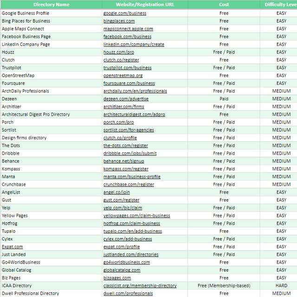Open the go4worldbusiness.com link

(x=127, y=262)
